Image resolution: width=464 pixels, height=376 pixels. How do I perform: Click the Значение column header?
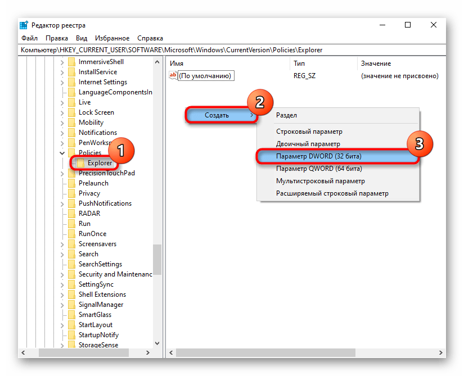pos(376,64)
